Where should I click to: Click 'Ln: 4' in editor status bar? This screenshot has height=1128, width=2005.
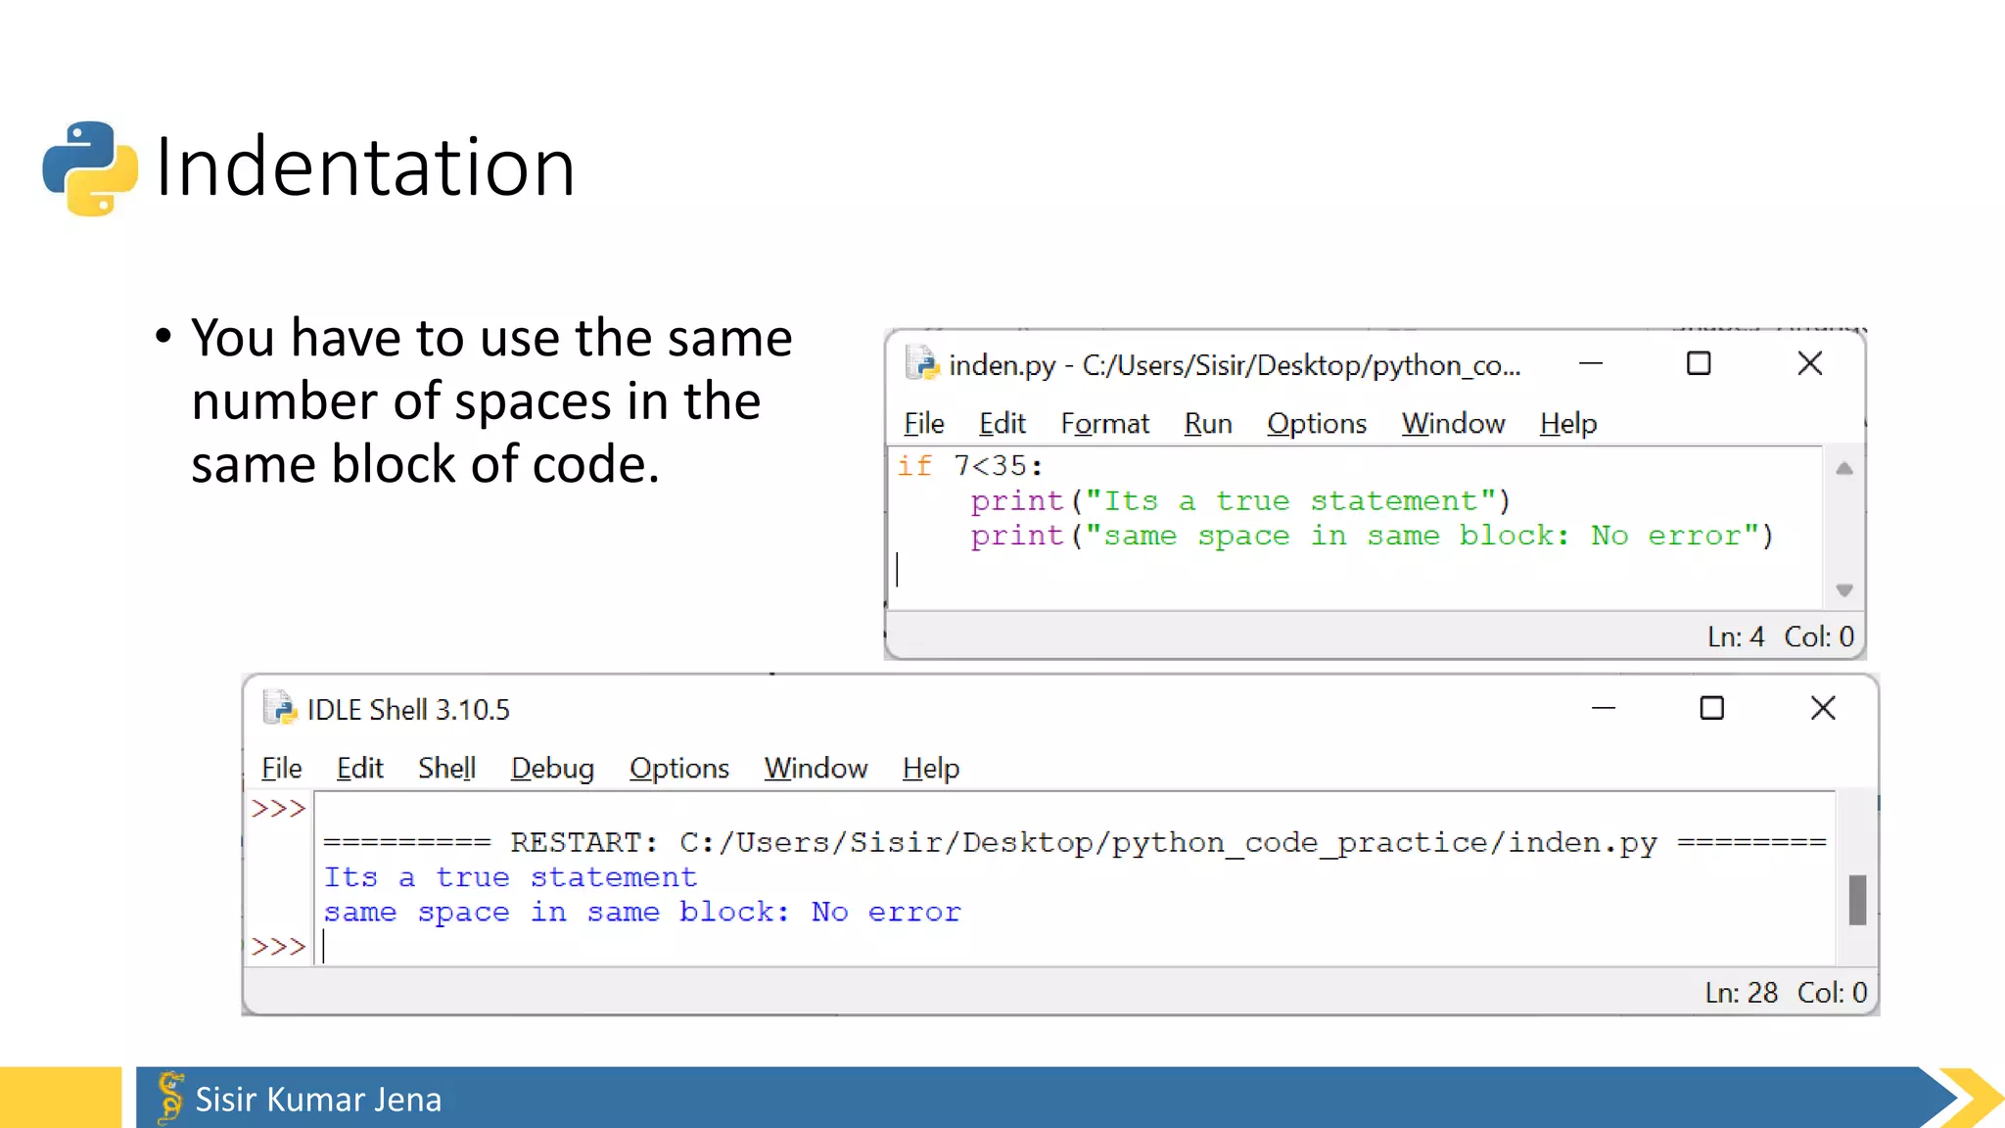point(1735,636)
